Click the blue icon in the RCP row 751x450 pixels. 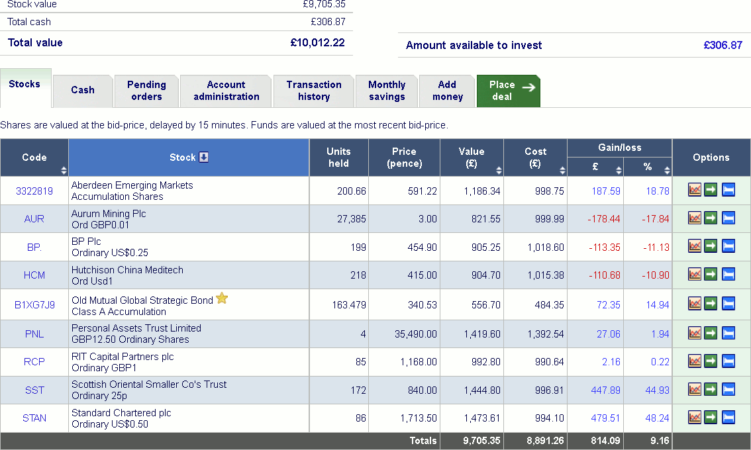pyautogui.click(x=728, y=361)
